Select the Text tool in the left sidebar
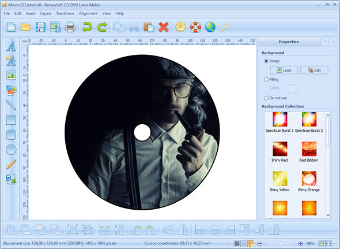Image resolution: width=340 pixels, height=249 pixels. [11, 46]
